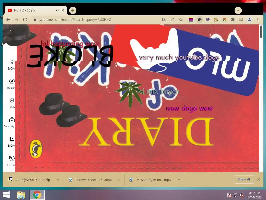Open the colorful round extension icon
Viewport: 266px width, 200px height.
[x=224, y=20]
